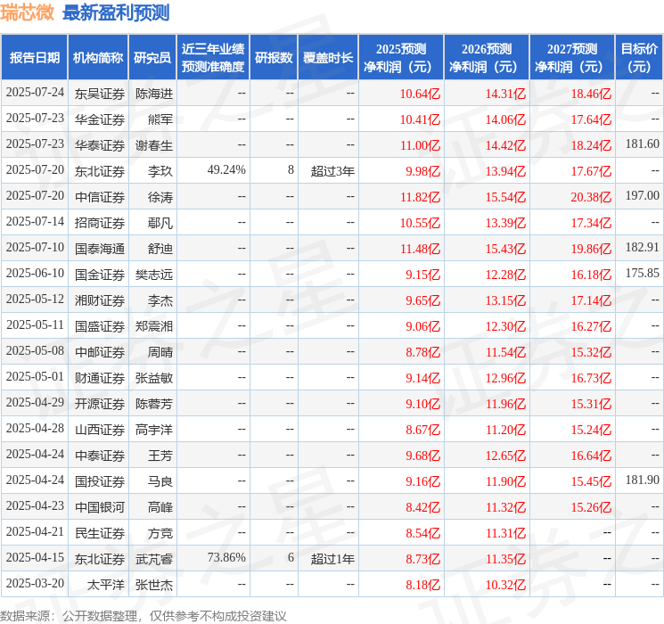The width and height of the screenshot is (664, 624).
Task: Select institution 国盛证券
Action: pos(100,326)
